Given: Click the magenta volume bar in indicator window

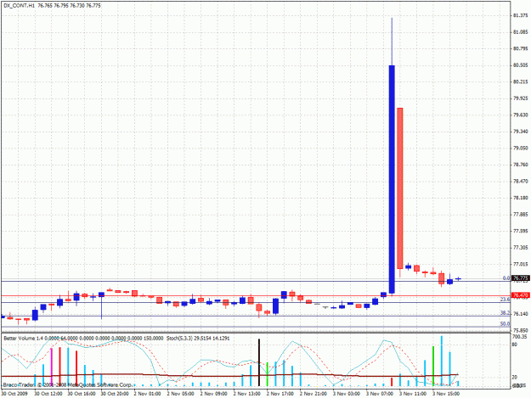Looking at the screenshot, I should [x=52, y=367].
